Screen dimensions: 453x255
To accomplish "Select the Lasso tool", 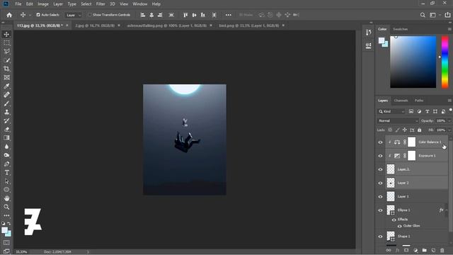I will coord(6,52).
